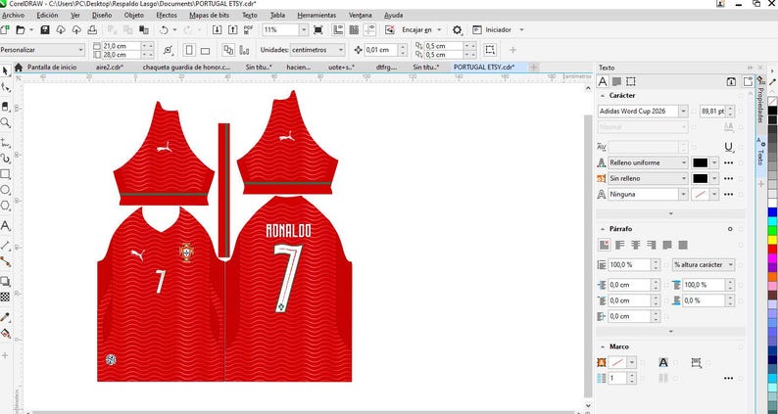The width and height of the screenshot is (778, 414).
Task: Toggle show grid icon in toolbar
Action: coord(354,29)
